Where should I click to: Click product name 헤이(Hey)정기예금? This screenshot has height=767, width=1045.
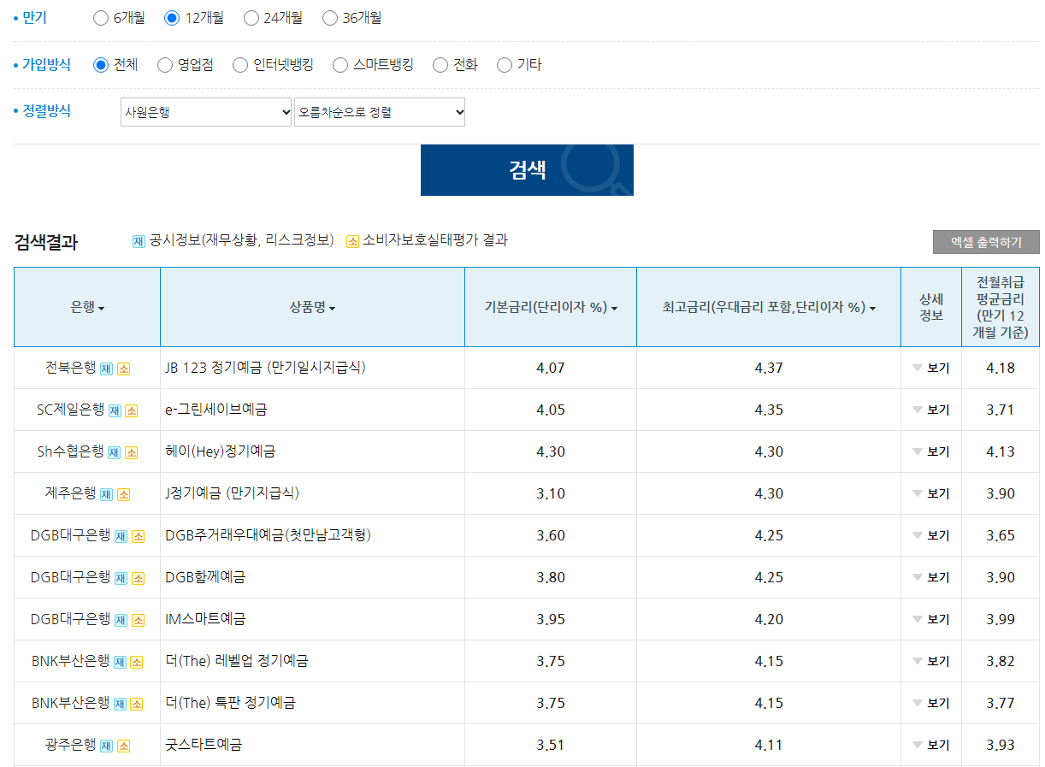tap(221, 451)
